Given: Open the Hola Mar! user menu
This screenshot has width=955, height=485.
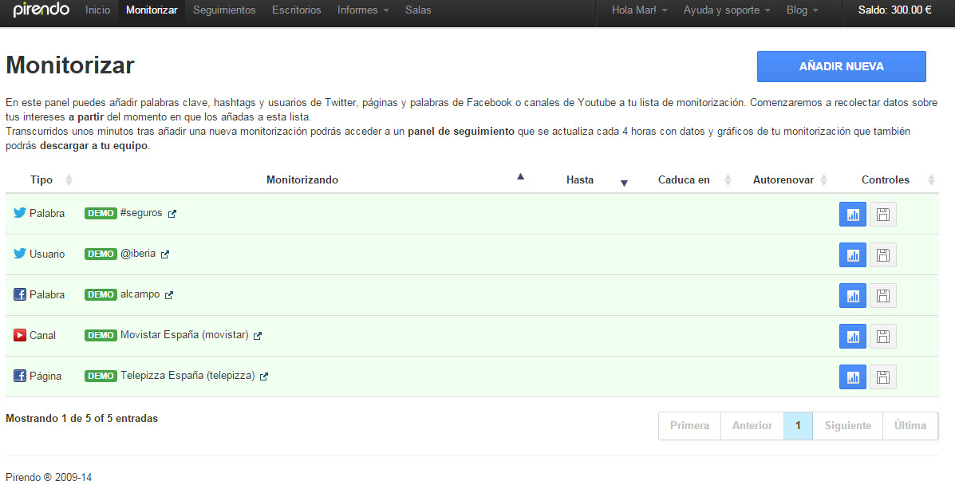Looking at the screenshot, I should (x=639, y=10).
